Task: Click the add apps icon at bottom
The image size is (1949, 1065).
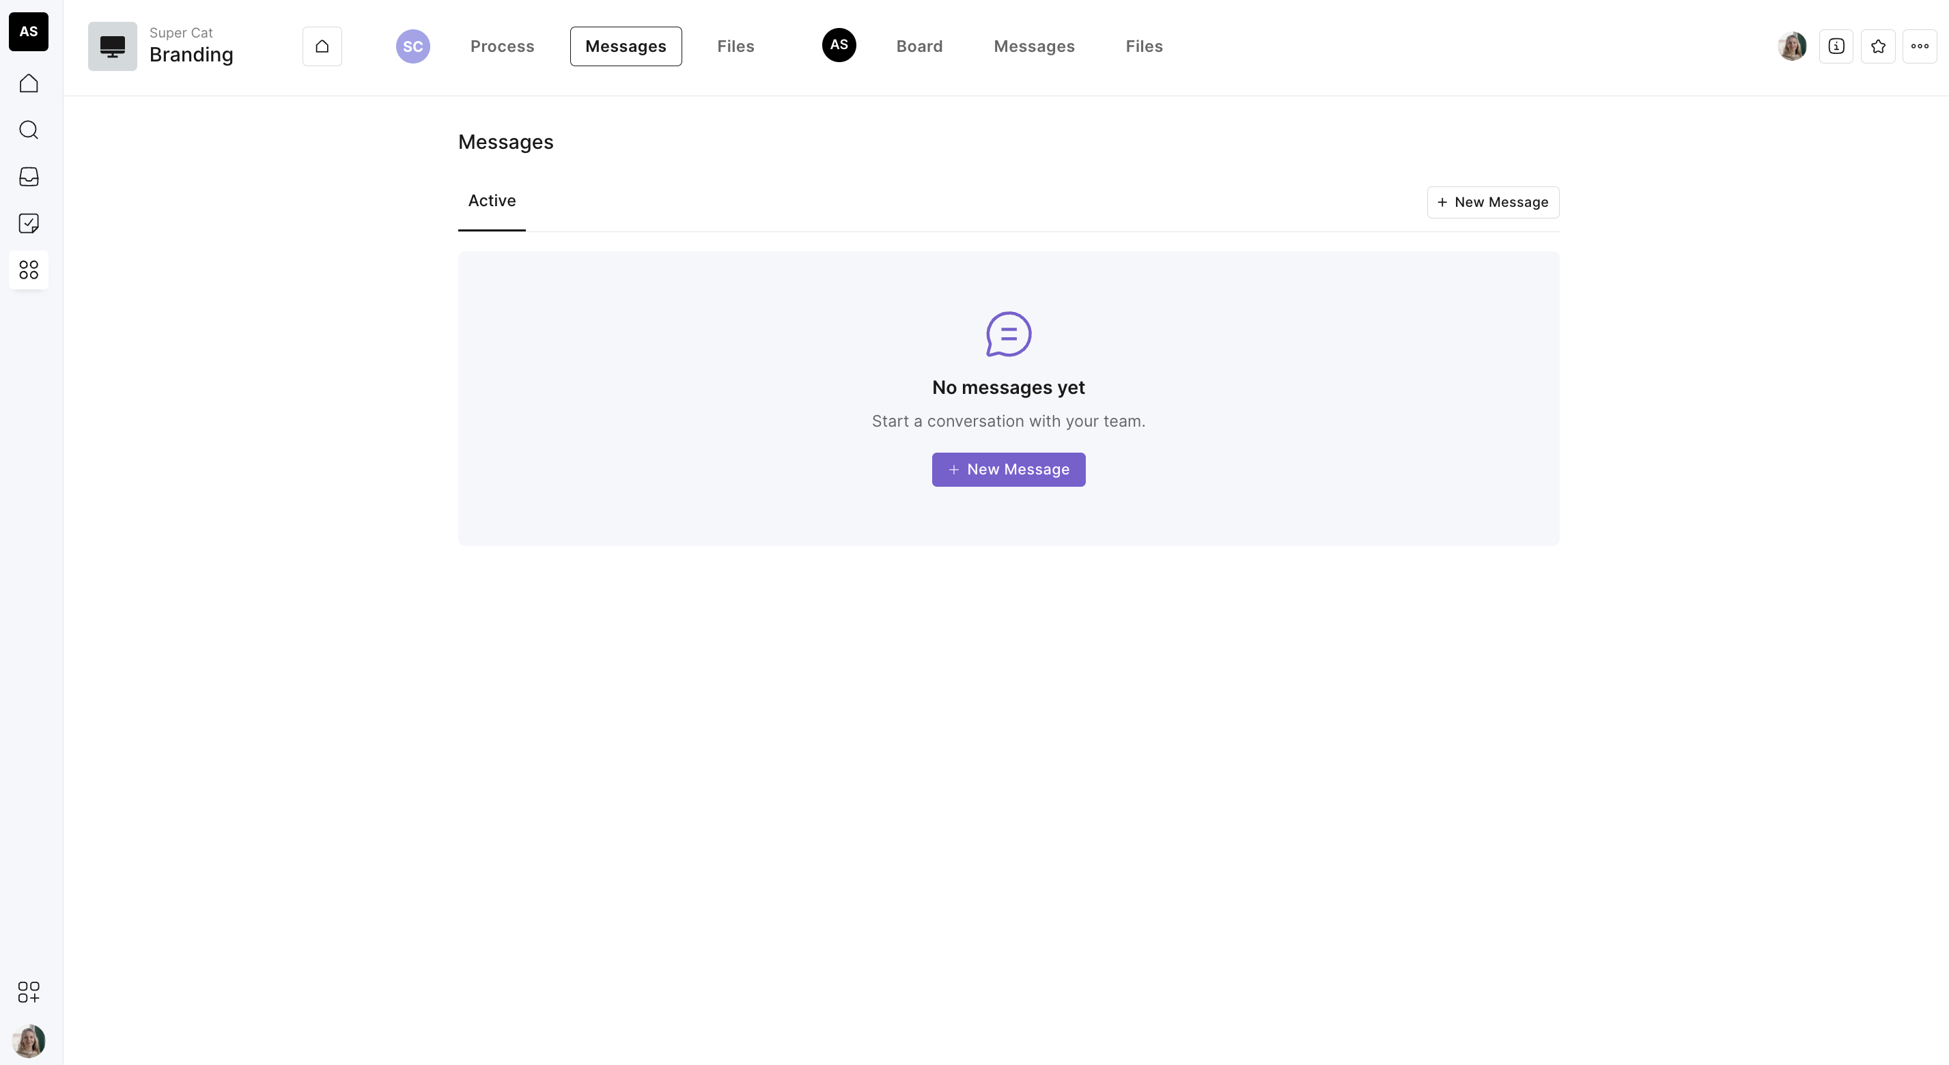Action: point(29,992)
